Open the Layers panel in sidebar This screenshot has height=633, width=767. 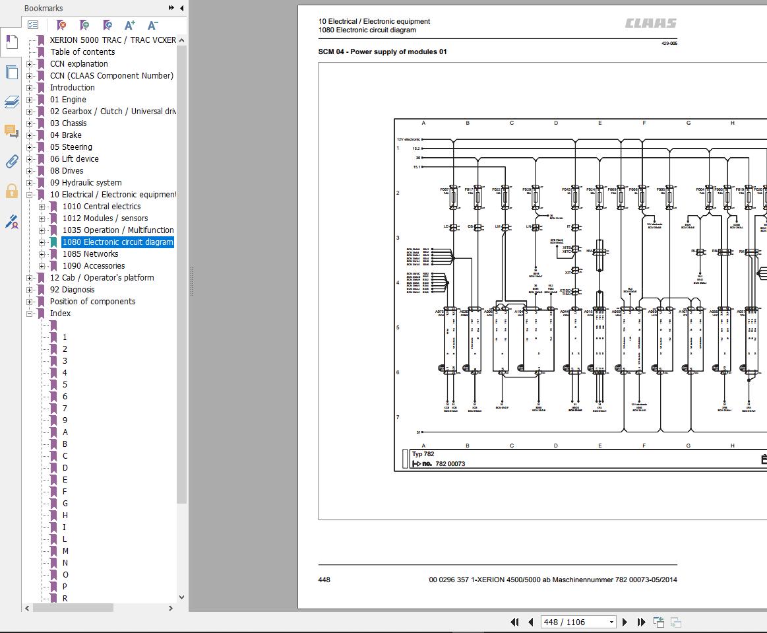[x=11, y=102]
